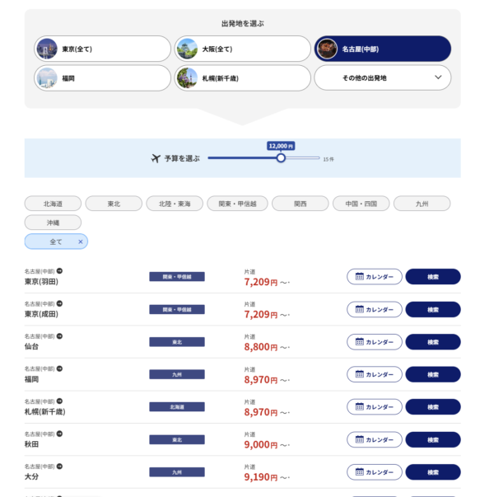Click arrow icon next to 福岡 route
494x497 pixels.
[59, 368]
